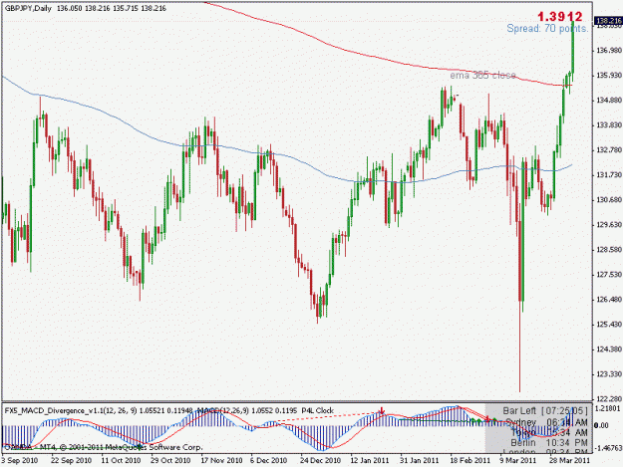Click price axis label 132.780
This screenshot has height=467, width=623.
tap(609, 150)
